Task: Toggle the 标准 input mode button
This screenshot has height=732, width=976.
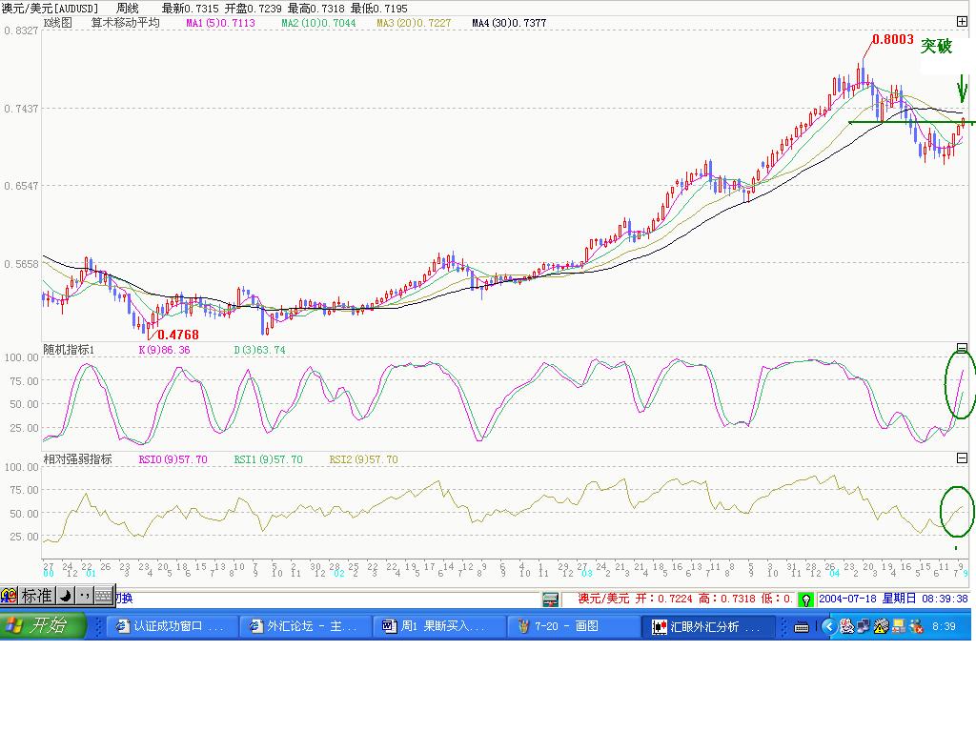Action: tap(37, 596)
